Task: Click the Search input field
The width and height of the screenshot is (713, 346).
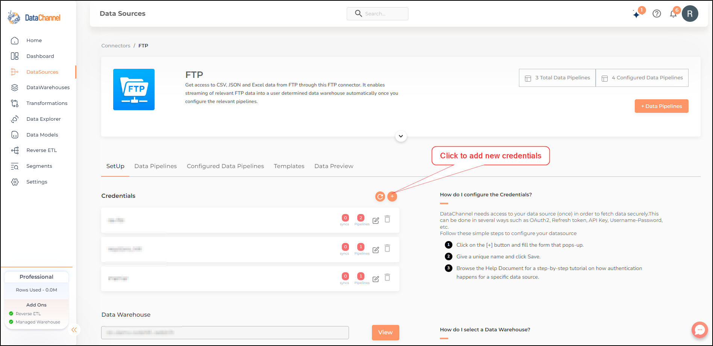Action: (x=377, y=14)
